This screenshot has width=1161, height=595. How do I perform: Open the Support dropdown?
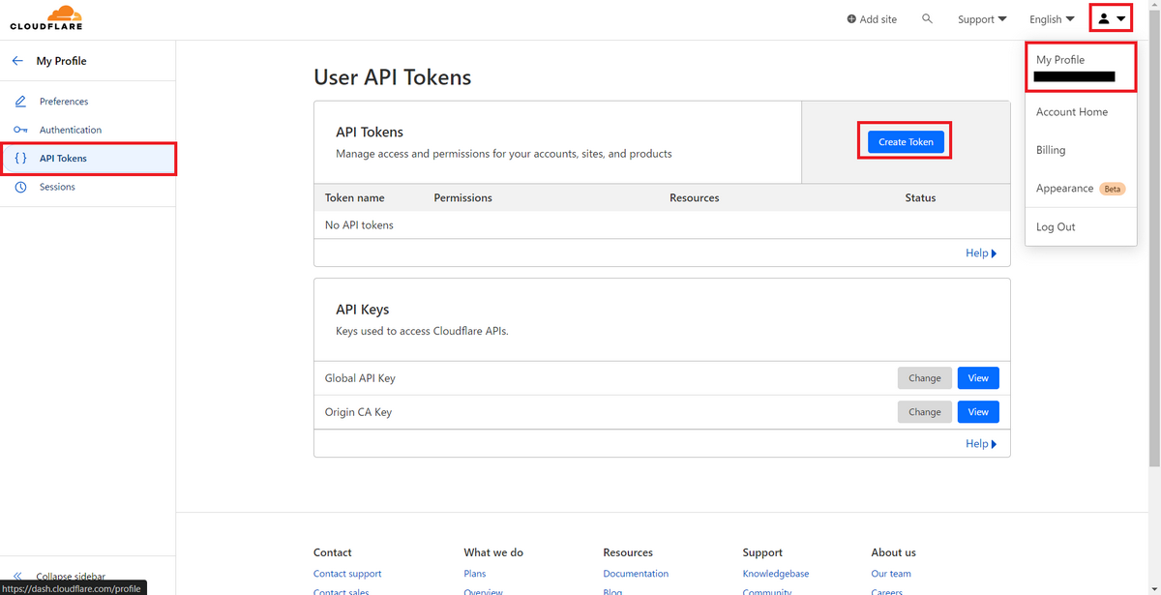(982, 19)
